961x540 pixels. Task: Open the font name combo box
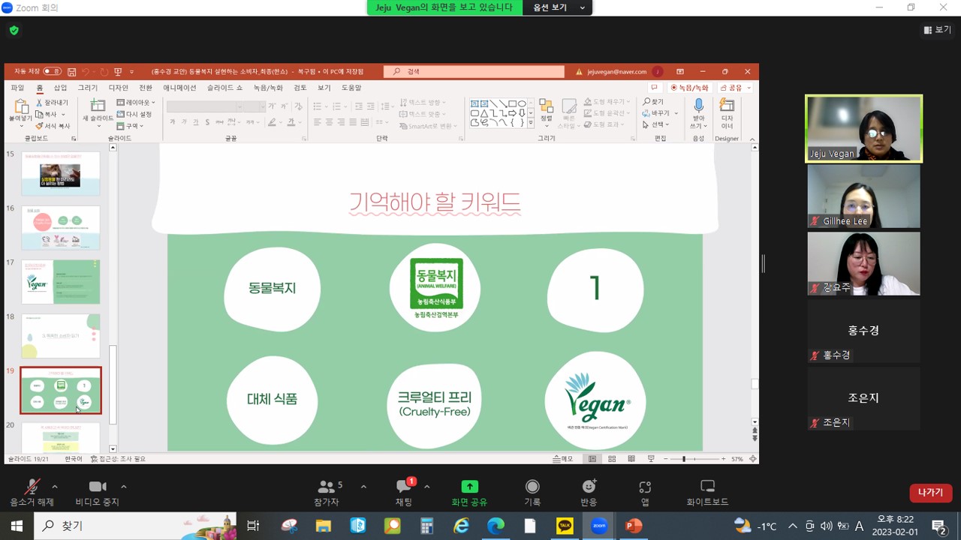point(203,106)
